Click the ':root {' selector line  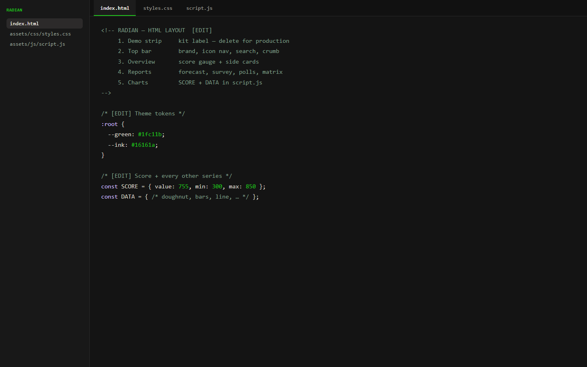click(113, 124)
